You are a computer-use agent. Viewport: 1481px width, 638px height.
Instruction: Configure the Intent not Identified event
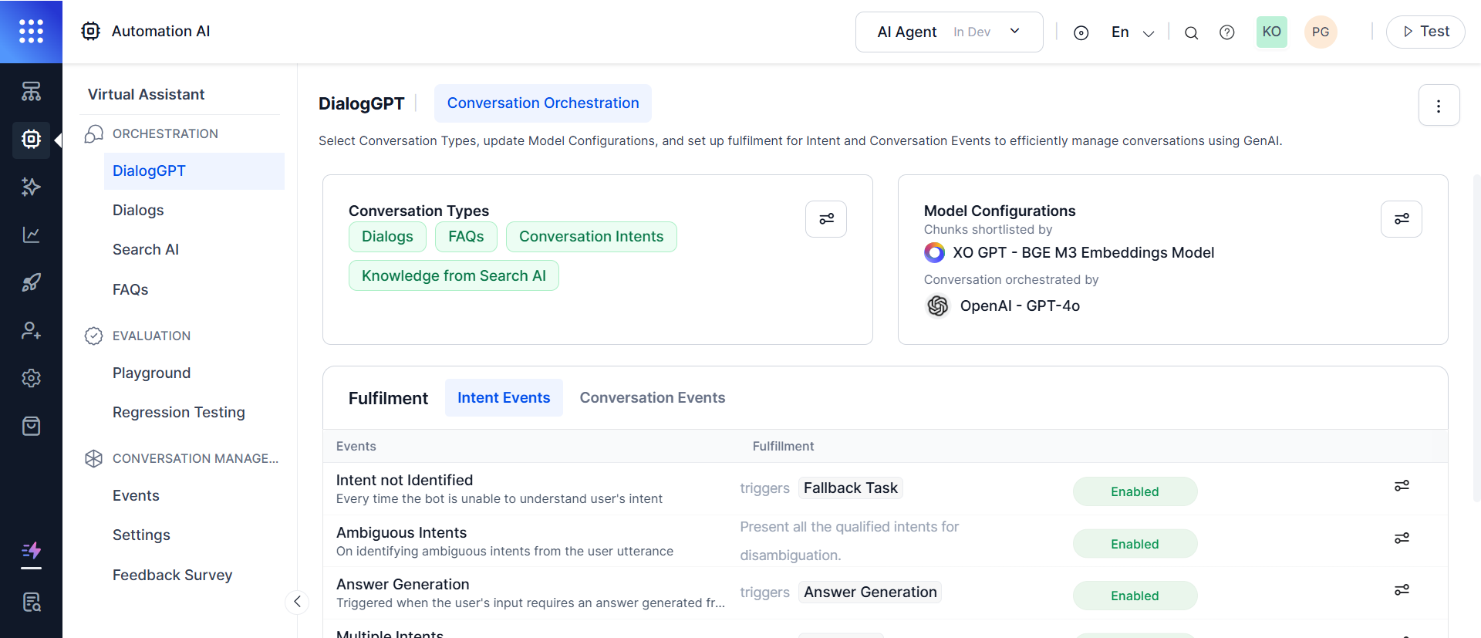(x=1401, y=485)
